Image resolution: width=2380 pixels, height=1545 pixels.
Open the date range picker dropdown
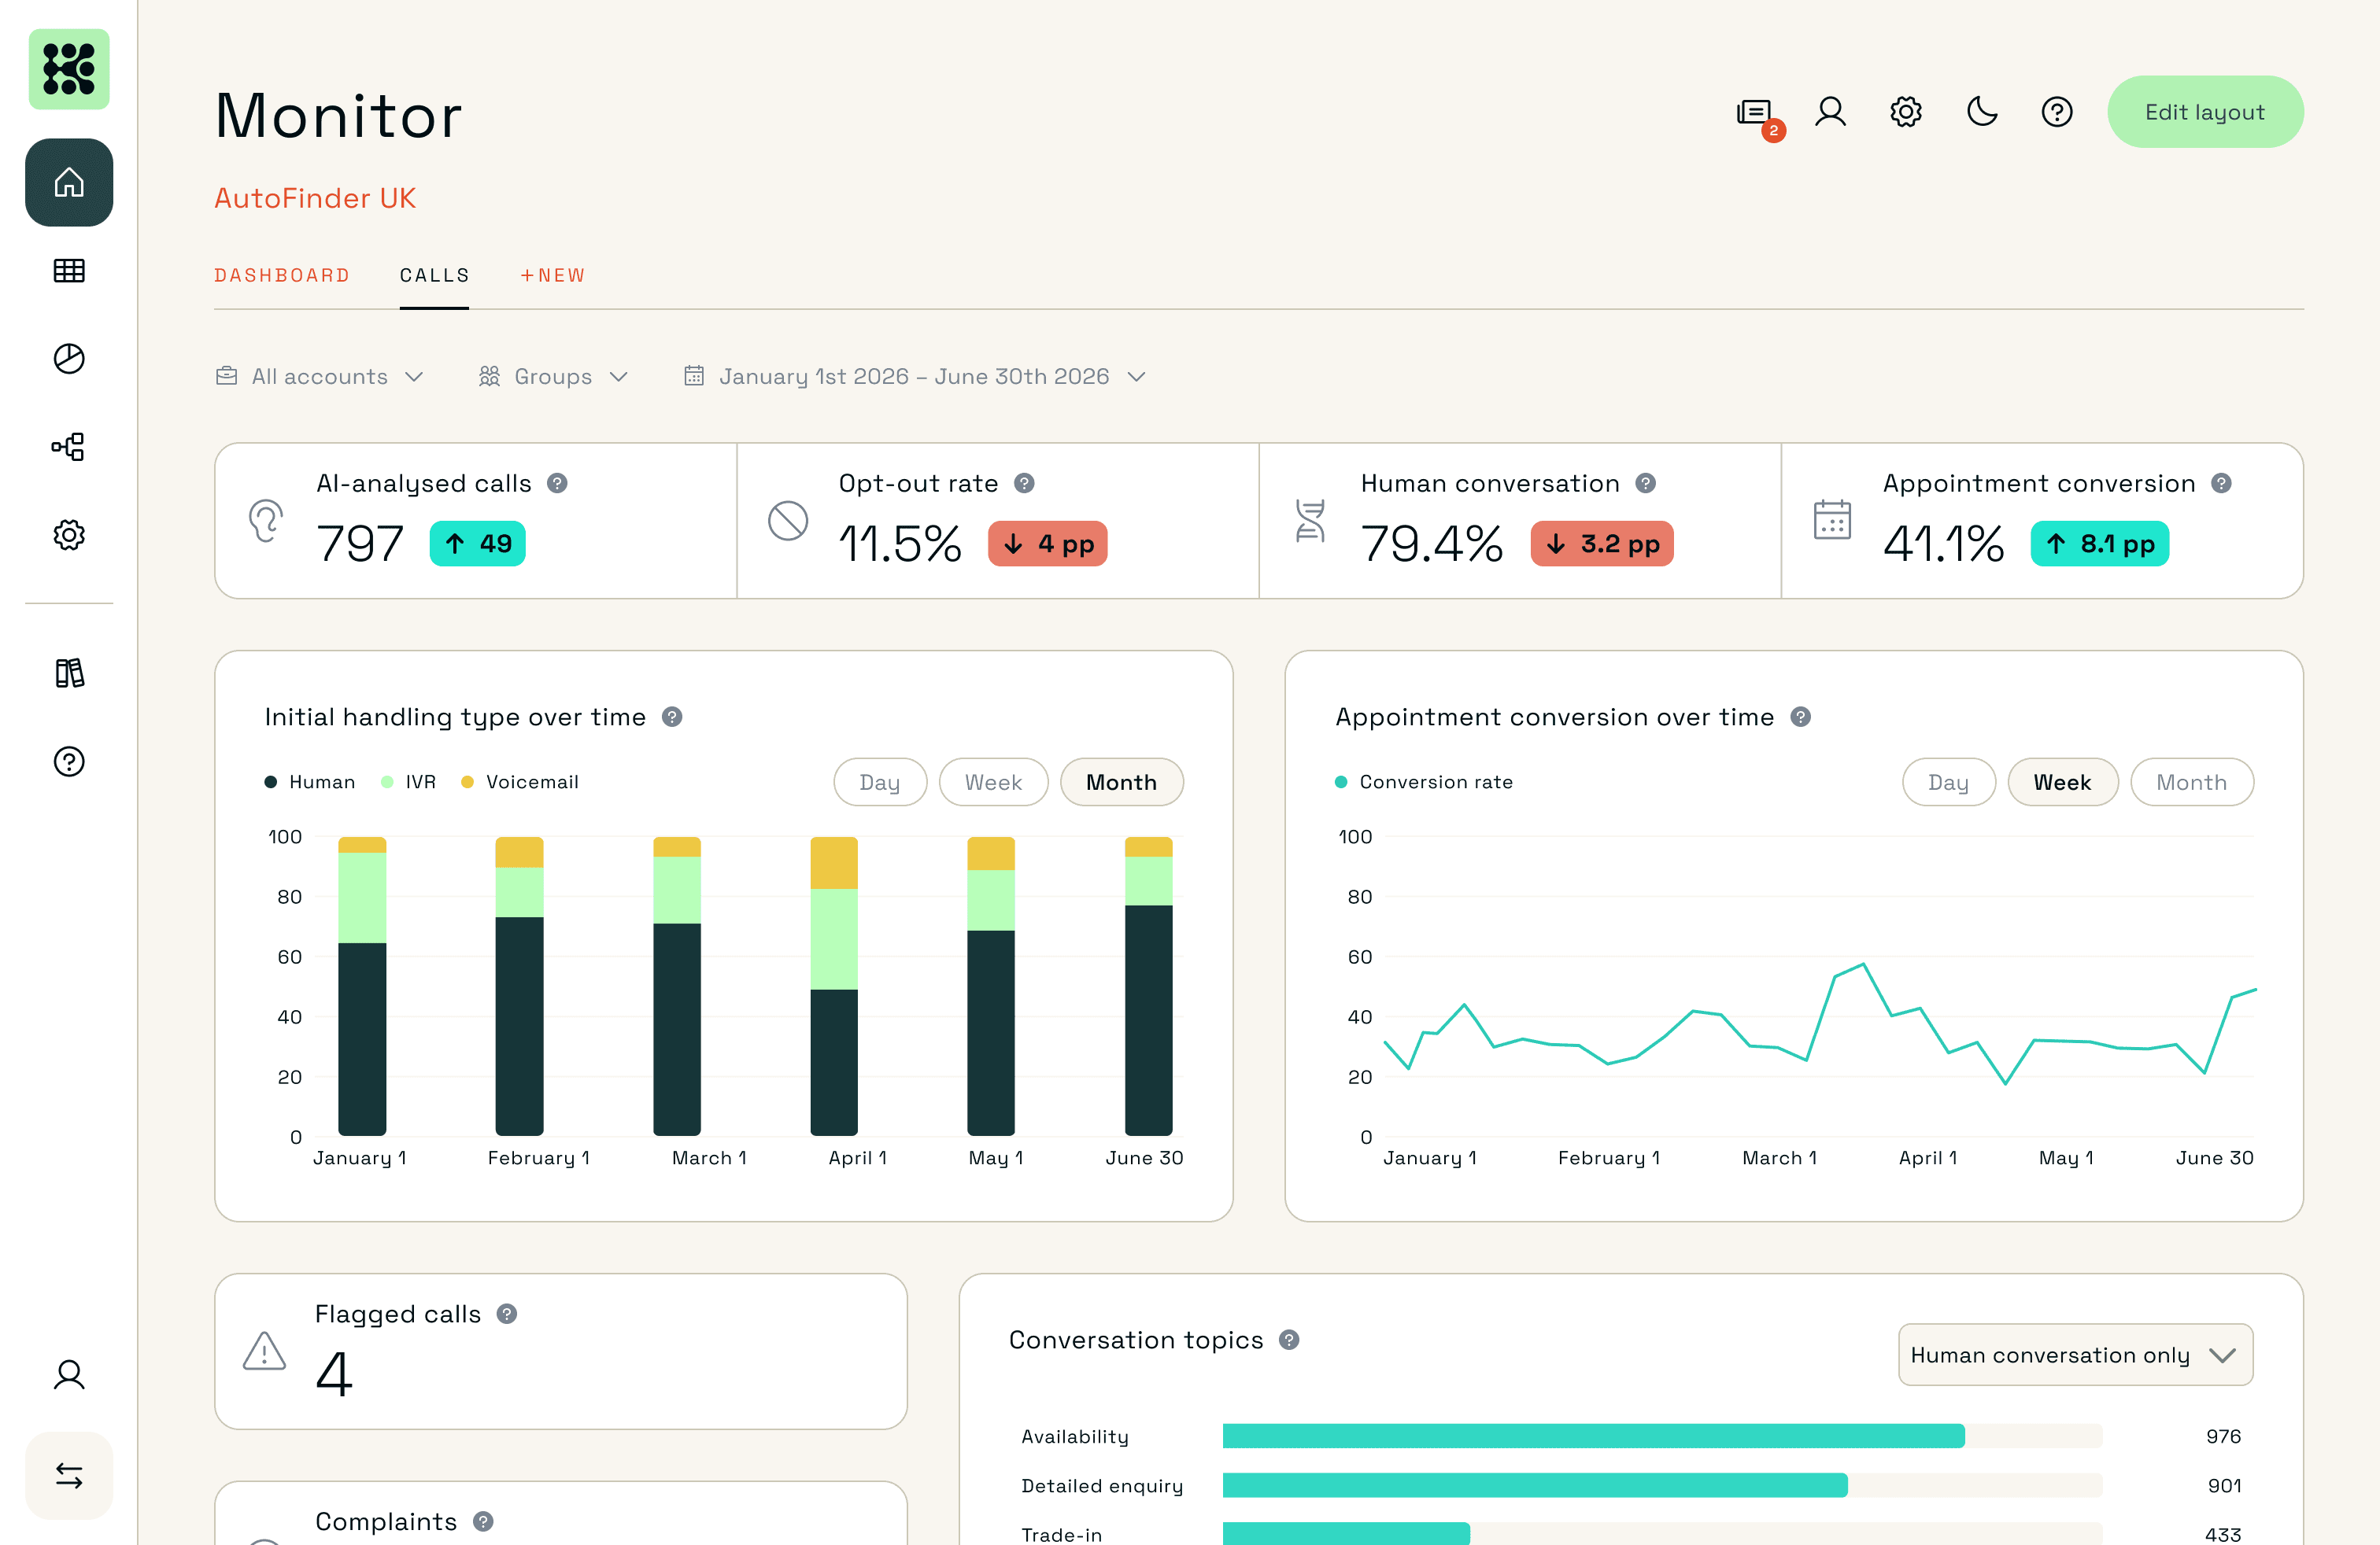click(x=914, y=377)
